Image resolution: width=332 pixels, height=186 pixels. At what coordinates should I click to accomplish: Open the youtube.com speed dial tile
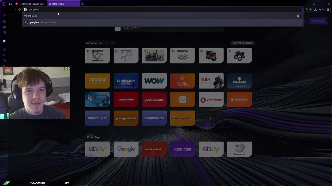[154, 99]
